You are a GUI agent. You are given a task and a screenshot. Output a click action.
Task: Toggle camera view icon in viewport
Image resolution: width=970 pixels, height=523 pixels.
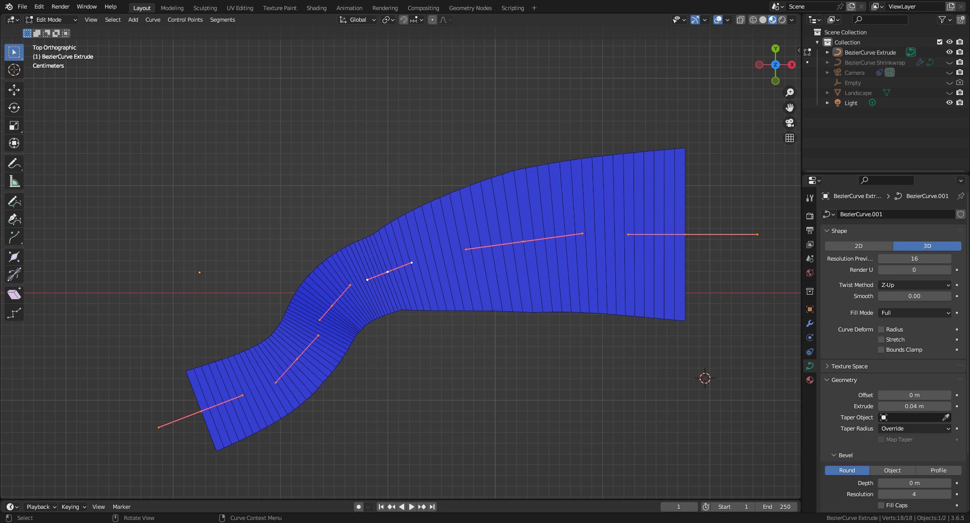point(790,123)
